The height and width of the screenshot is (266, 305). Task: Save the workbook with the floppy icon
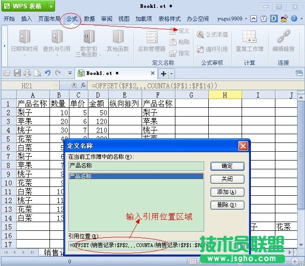(17, 73)
